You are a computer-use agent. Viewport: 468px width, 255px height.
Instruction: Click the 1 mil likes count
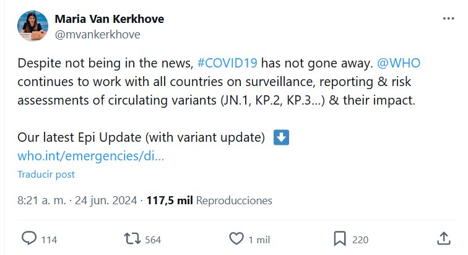(x=259, y=239)
